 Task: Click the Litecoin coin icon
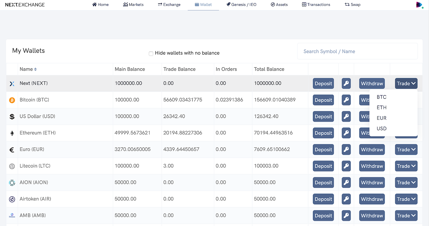[12, 166]
